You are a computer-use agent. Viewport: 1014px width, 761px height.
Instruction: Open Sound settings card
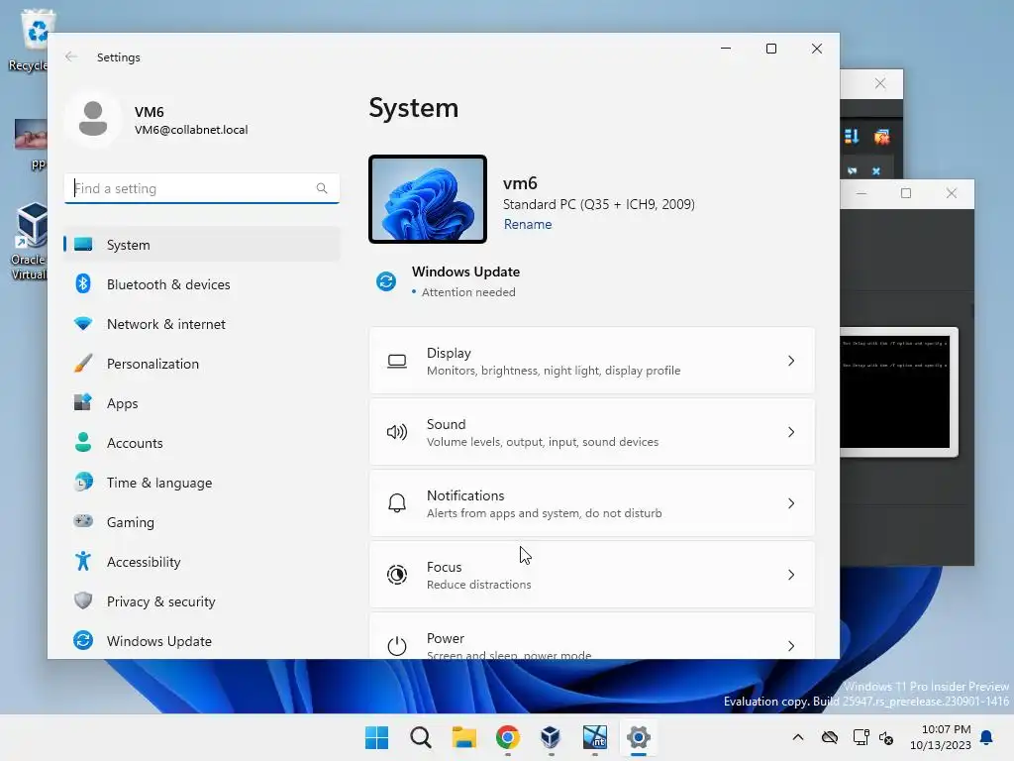tap(592, 432)
